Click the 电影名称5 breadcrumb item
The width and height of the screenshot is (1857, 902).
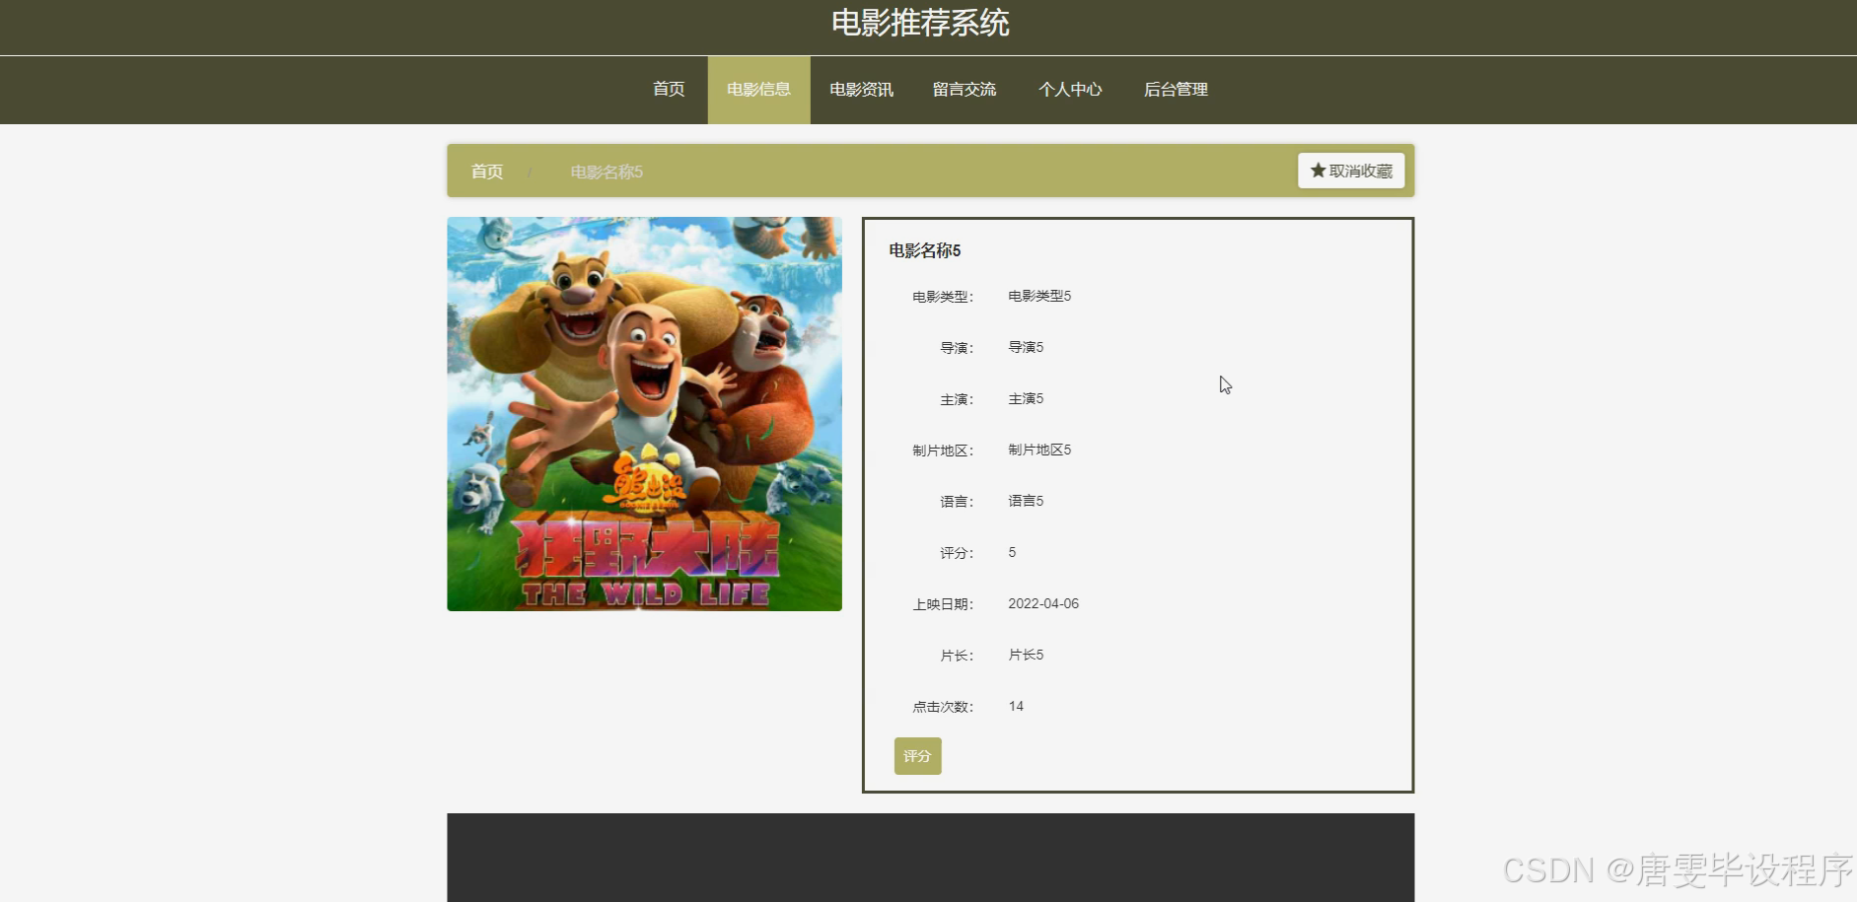tap(607, 172)
